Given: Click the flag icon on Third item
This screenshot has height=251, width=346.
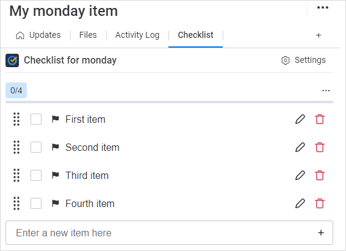Looking at the screenshot, I should pos(55,175).
